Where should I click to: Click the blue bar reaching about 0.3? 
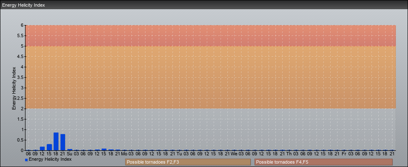coord(49,147)
